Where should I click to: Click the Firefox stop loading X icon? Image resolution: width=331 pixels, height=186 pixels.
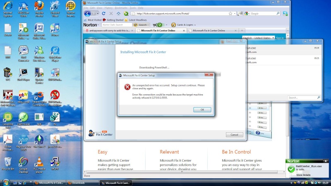coord(111,14)
